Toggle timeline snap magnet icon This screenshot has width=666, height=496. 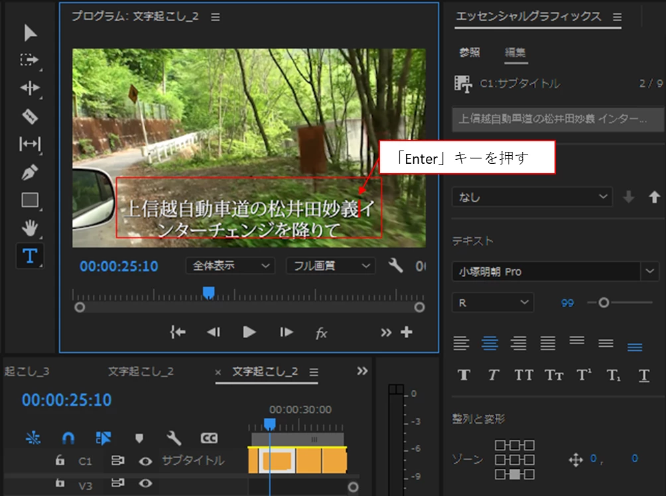tap(68, 438)
